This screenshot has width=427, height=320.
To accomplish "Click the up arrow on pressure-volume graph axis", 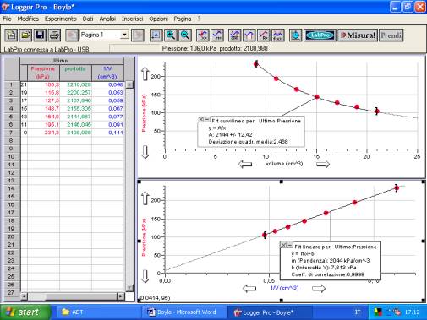I will pos(145,73).
